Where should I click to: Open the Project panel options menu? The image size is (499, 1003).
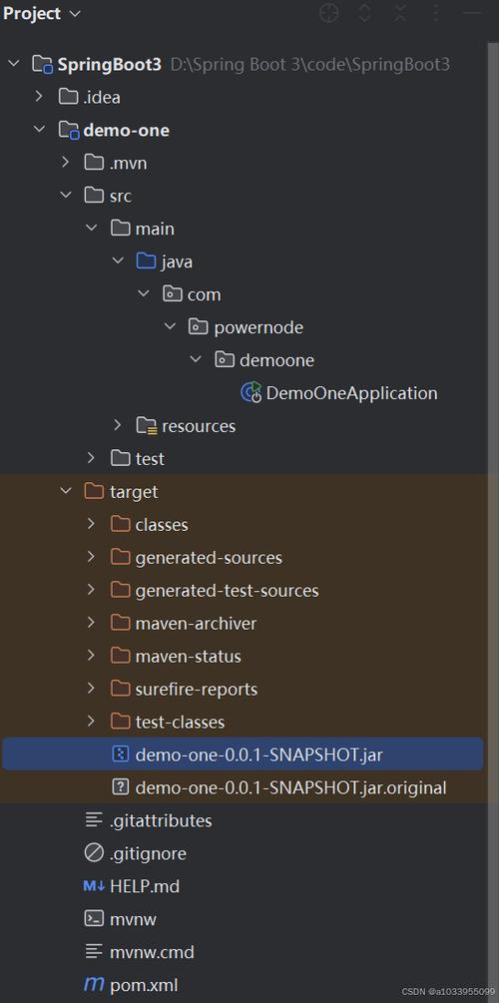(x=436, y=13)
